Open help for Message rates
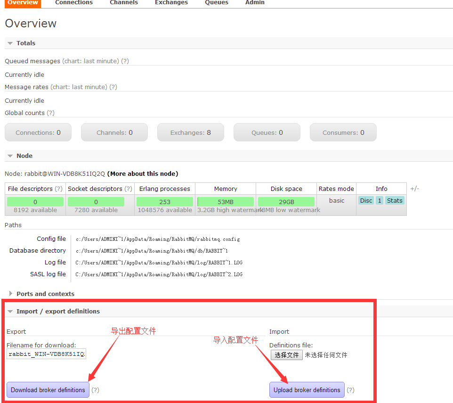This screenshot has height=403, width=453. (113, 87)
